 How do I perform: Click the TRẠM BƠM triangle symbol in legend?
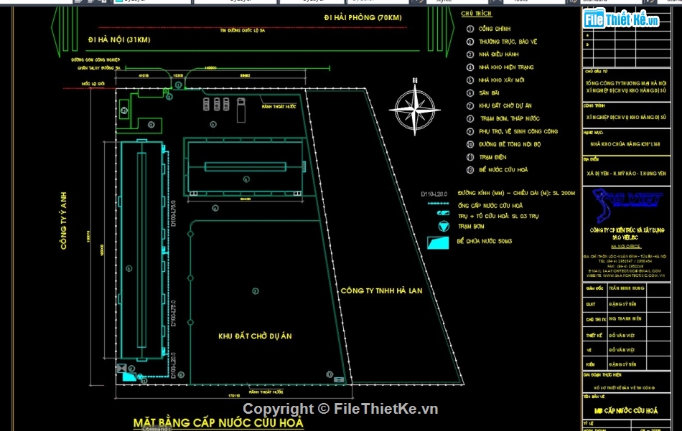click(442, 226)
